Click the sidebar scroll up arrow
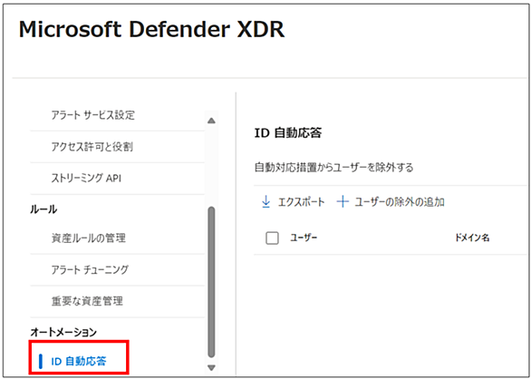Viewport: 531px width, 379px height. click(211, 121)
